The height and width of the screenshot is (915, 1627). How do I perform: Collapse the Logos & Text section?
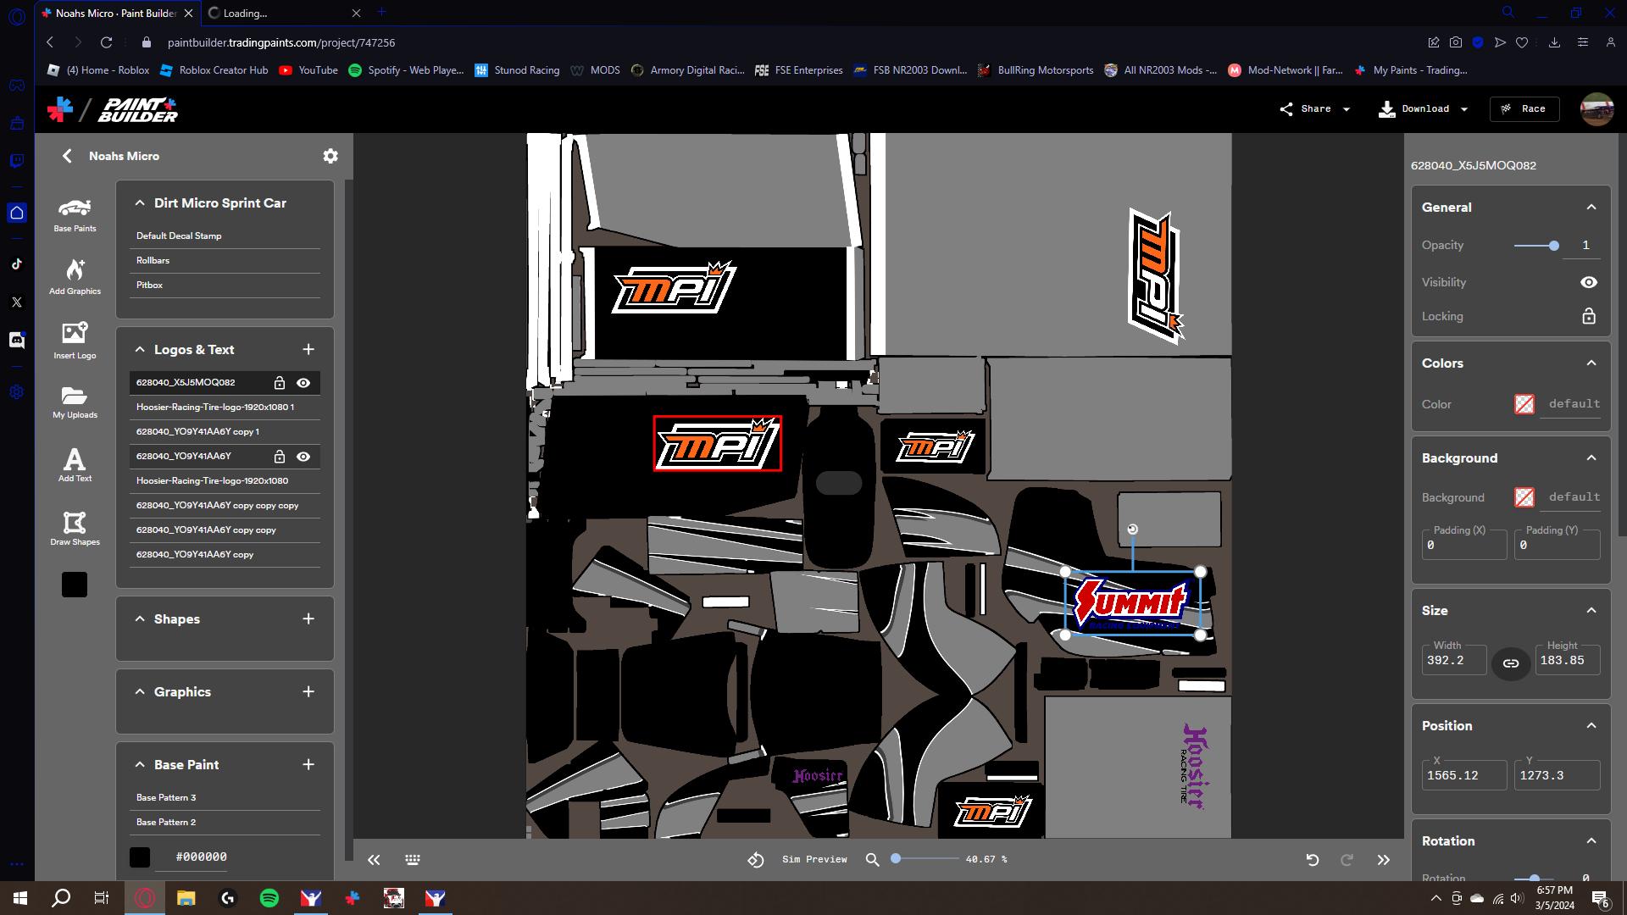pyautogui.click(x=140, y=349)
